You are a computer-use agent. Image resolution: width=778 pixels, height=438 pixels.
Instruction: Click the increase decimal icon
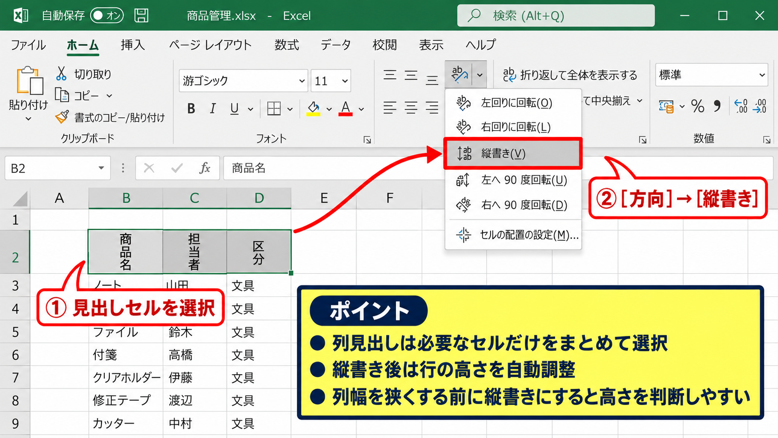point(741,106)
